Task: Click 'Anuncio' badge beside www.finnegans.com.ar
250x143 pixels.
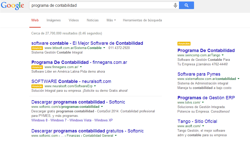Action: 37,67
